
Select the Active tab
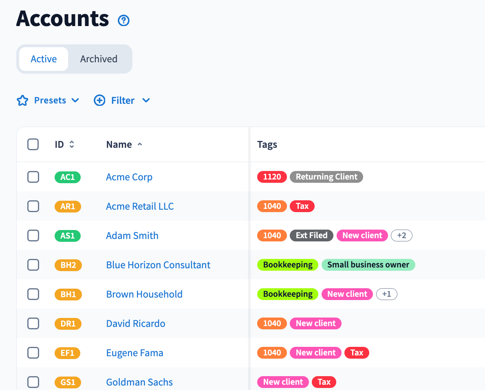pyautogui.click(x=44, y=59)
